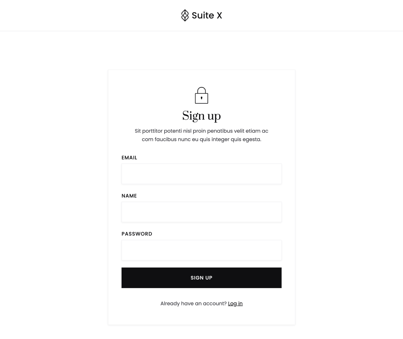Click the EMAIL field label
The width and height of the screenshot is (403, 339).
coord(129,157)
